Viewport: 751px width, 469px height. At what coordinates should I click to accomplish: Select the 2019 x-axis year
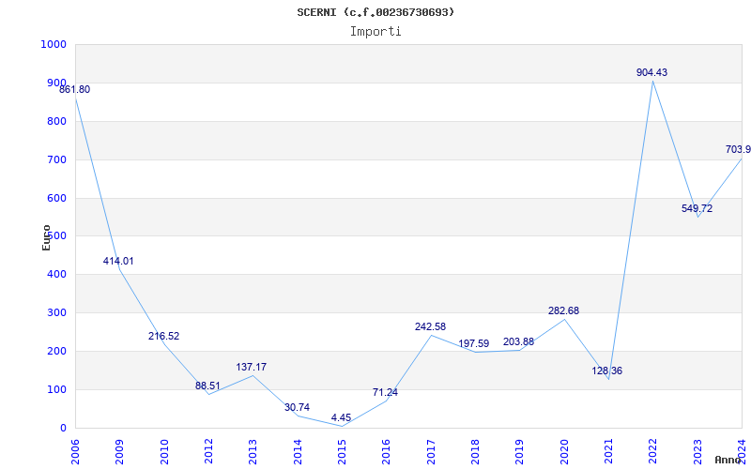pyautogui.click(x=520, y=452)
